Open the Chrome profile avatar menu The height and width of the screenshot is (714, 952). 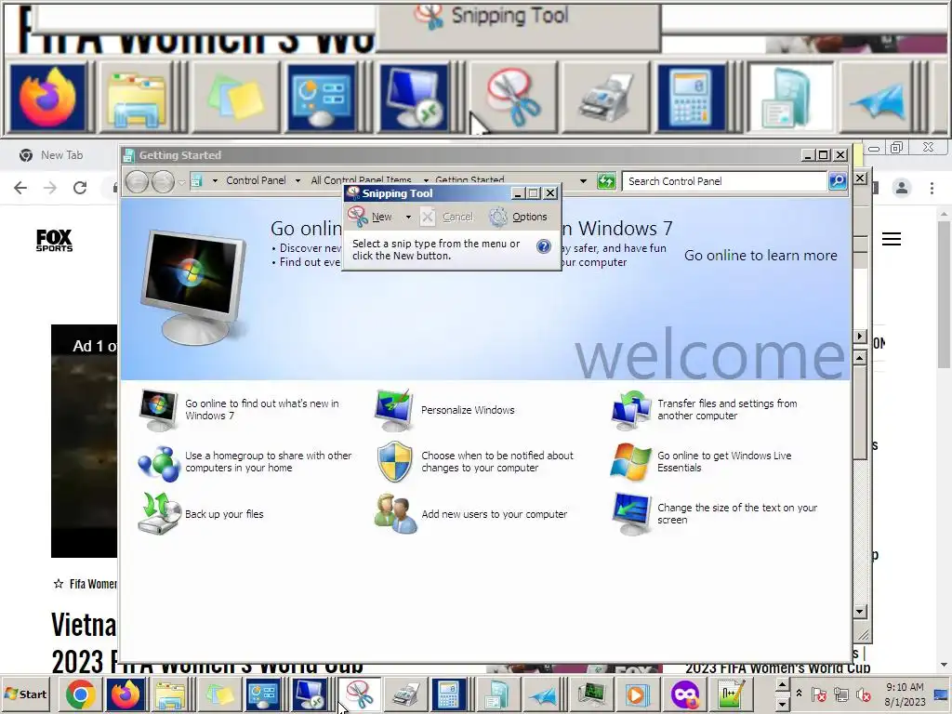coord(902,188)
